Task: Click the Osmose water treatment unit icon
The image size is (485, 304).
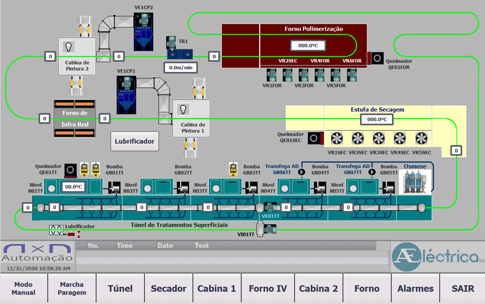Action: pyautogui.click(x=415, y=182)
